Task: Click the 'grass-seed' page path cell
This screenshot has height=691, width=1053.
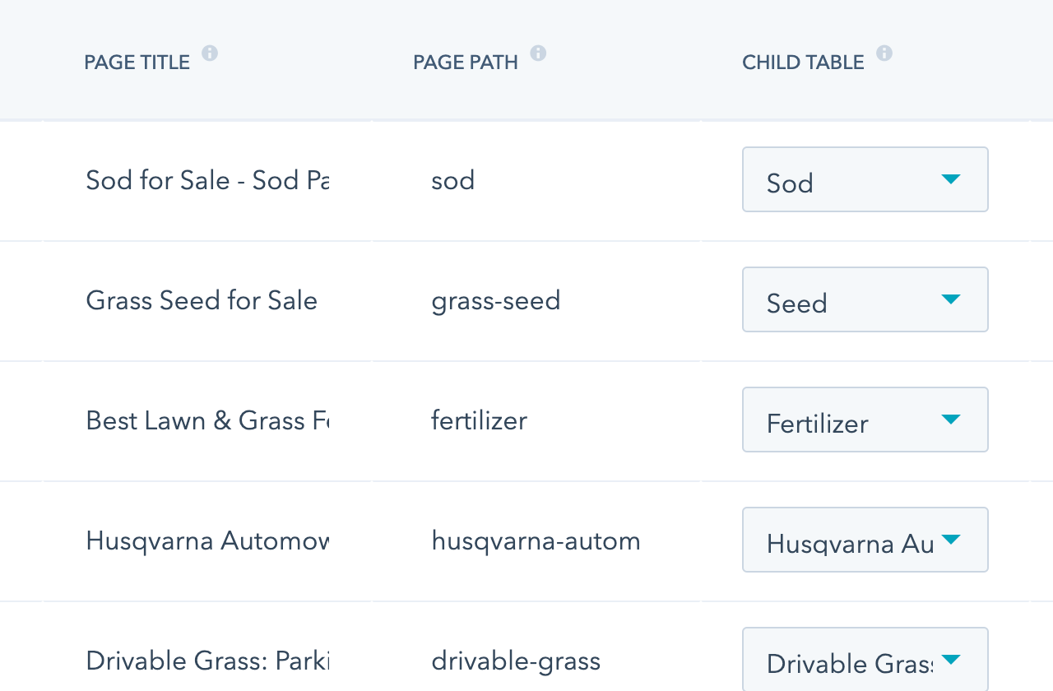Action: point(496,301)
